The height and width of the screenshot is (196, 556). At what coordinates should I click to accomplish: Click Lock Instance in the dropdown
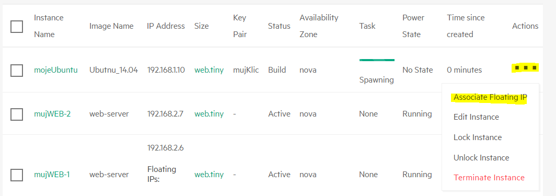(x=478, y=137)
